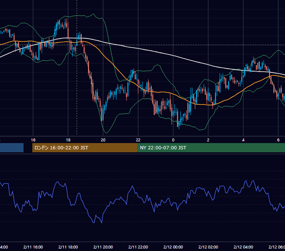This screenshot has height=251, width=285.
Task: Click the 2/11 22:00 date label
Action: 138,247
